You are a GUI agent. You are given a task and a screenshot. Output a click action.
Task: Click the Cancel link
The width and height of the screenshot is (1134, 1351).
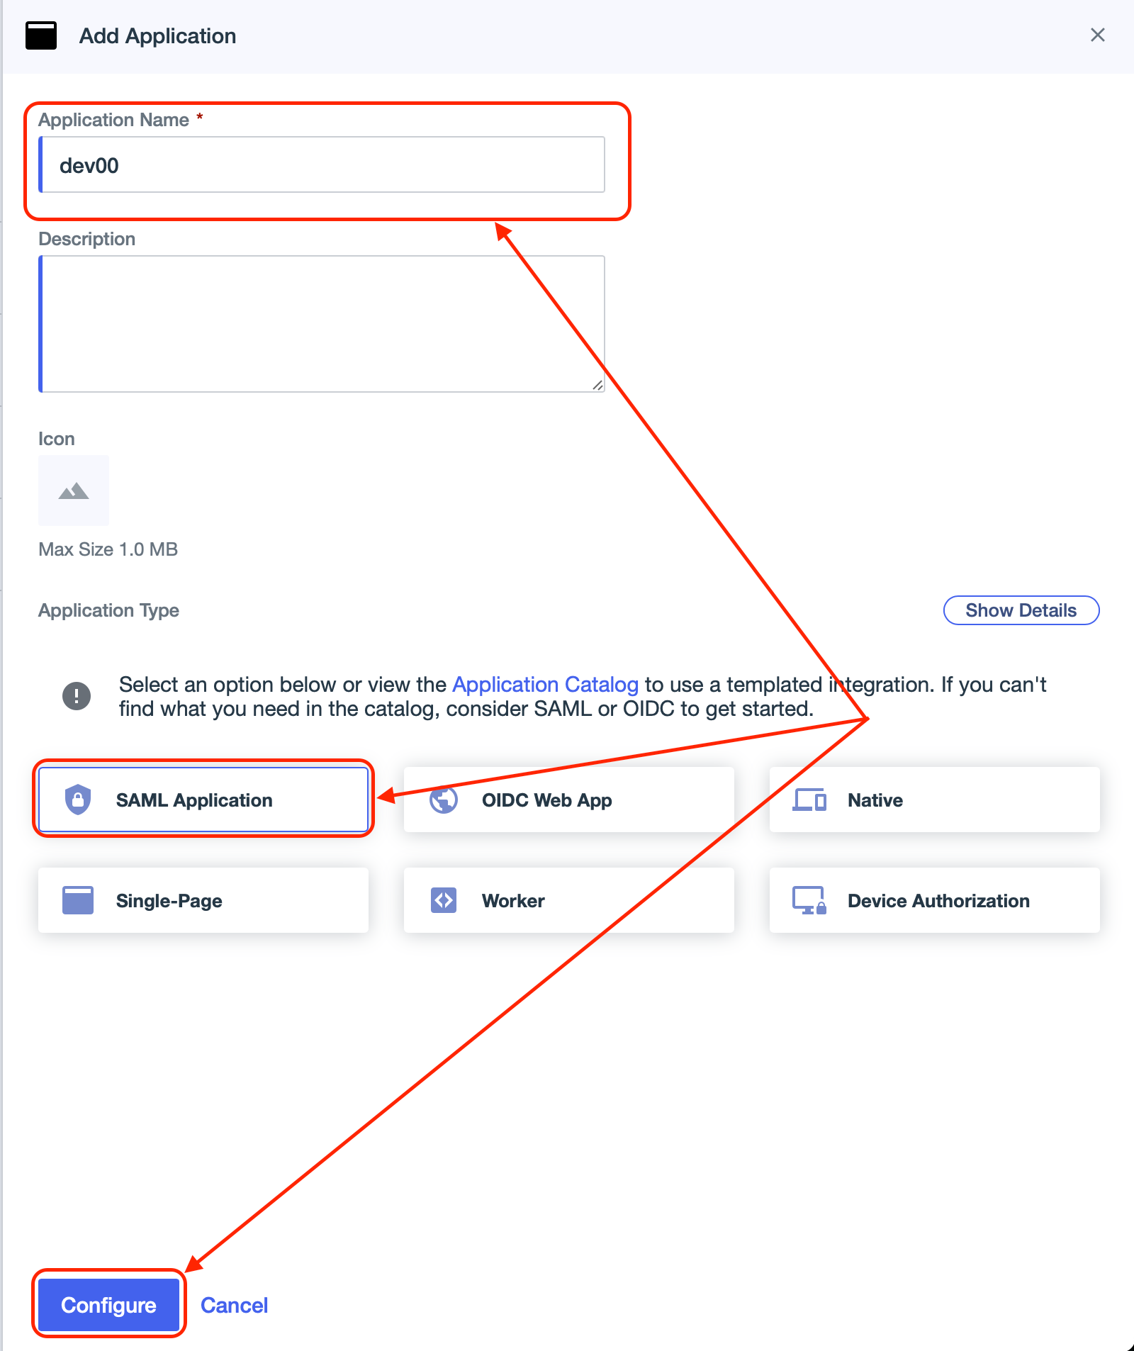(235, 1305)
